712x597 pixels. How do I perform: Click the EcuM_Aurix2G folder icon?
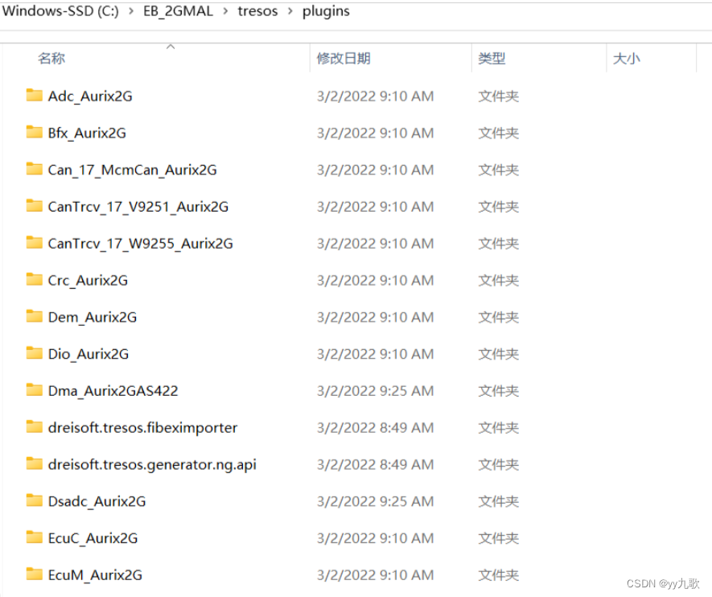pyautogui.click(x=34, y=574)
